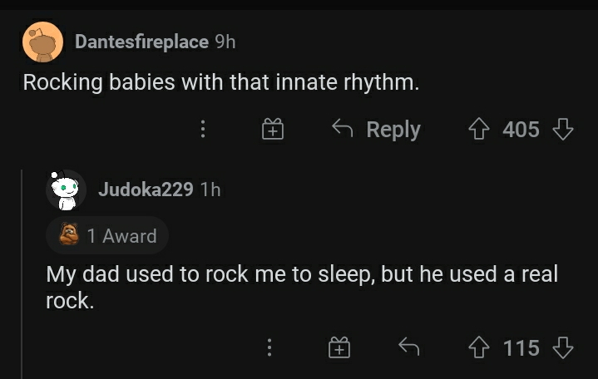Downvote Judoka229's reply
This screenshot has height=379, width=598.
click(563, 348)
